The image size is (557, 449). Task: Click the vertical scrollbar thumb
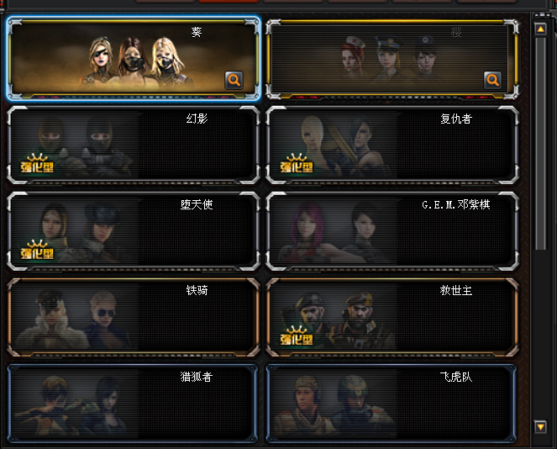pyautogui.click(x=540, y=143)
